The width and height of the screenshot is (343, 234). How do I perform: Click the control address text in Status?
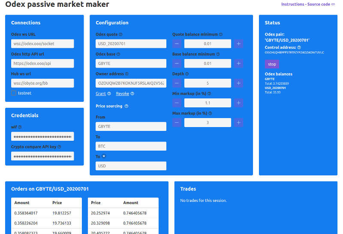point(294,52)
